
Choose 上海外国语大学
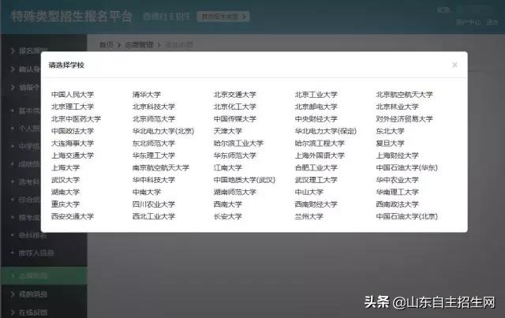[x=320, y=155]
